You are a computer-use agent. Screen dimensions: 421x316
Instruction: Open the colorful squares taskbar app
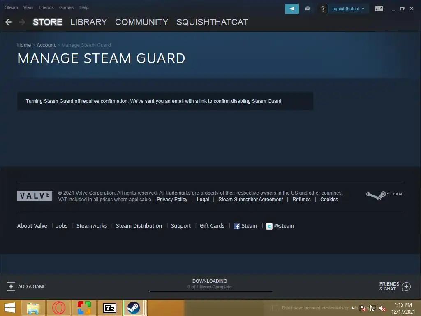pos(84,308)
